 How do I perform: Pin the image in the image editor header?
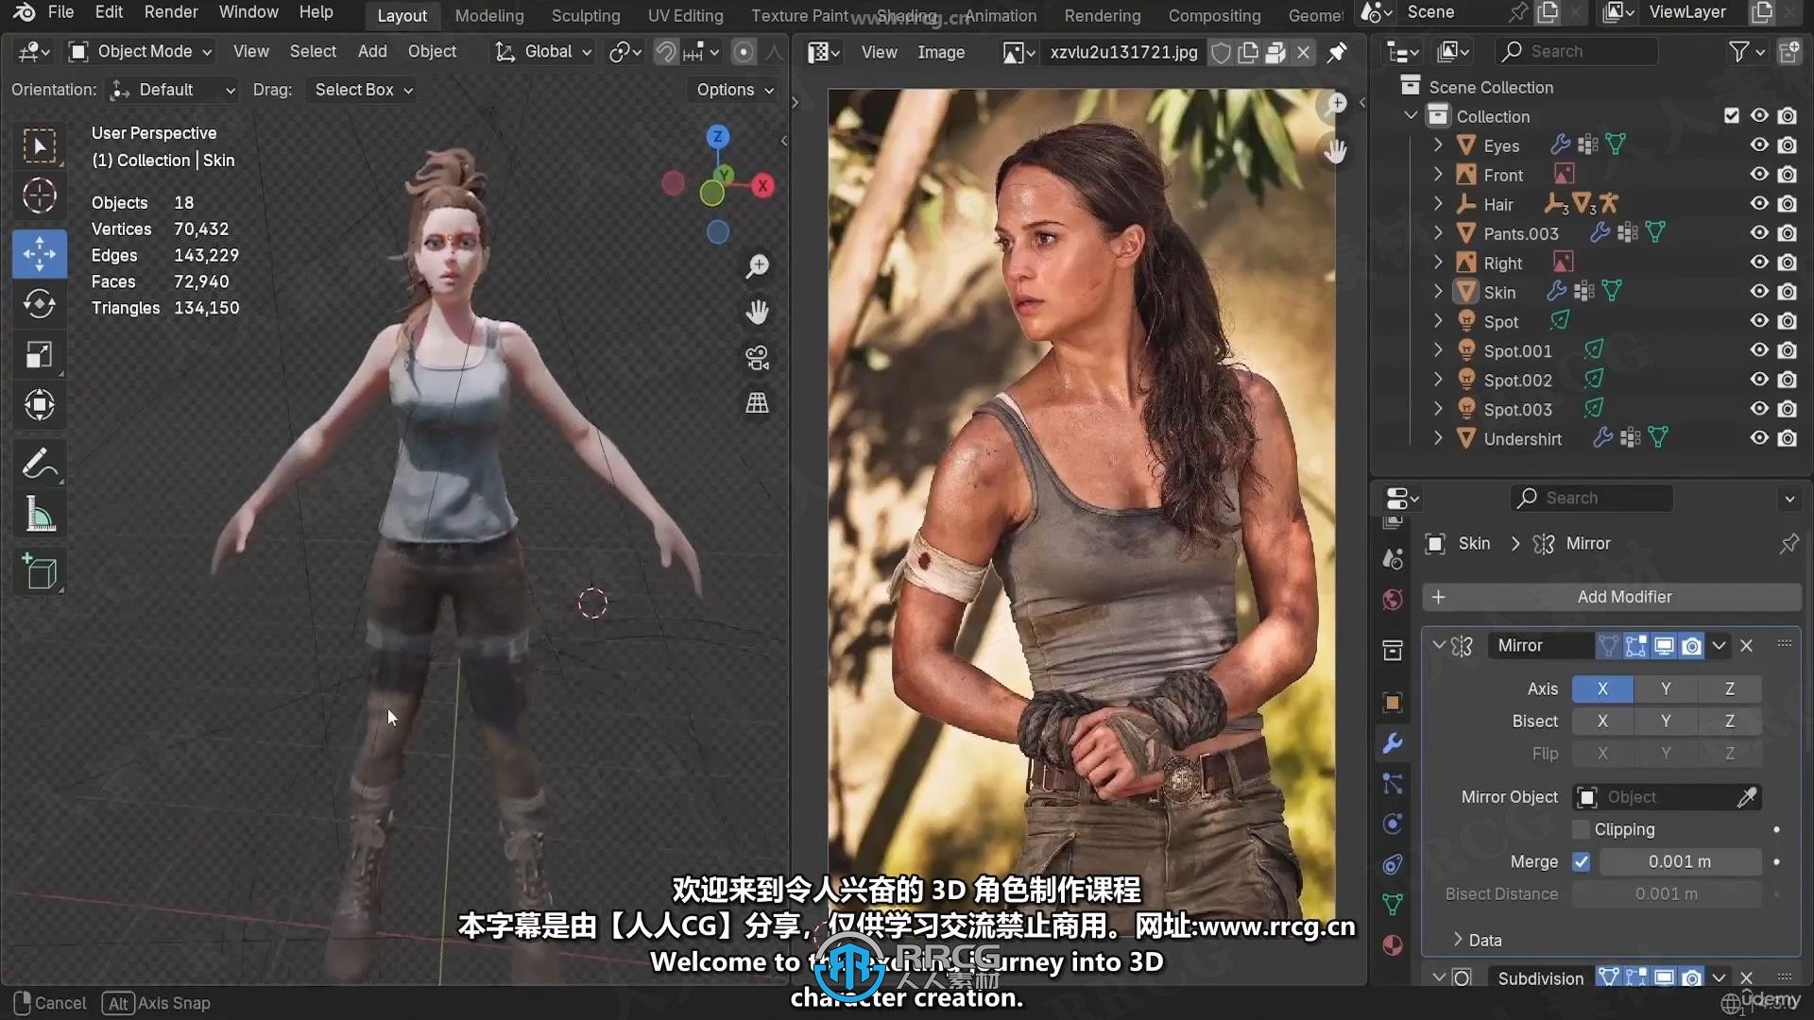(1337, 53)
